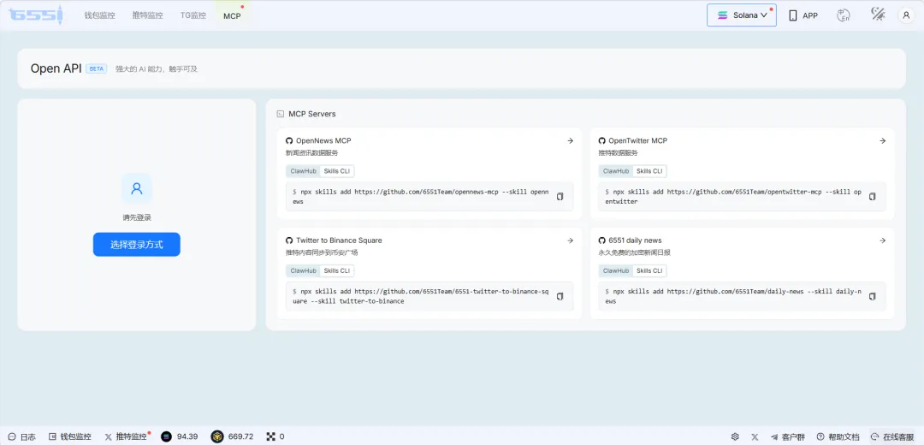Click the daily-news npx command text

point(733,296)
